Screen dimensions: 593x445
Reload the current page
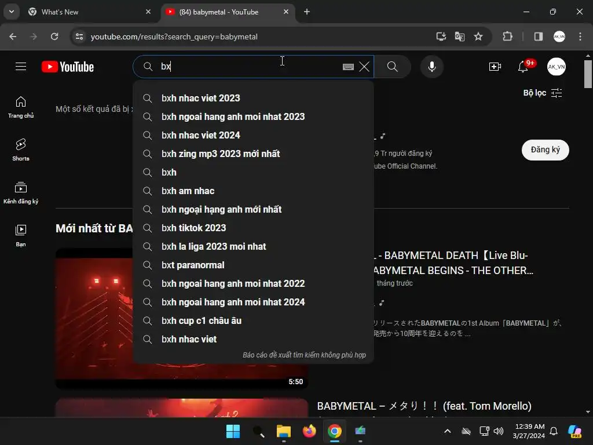pos(54,37)
